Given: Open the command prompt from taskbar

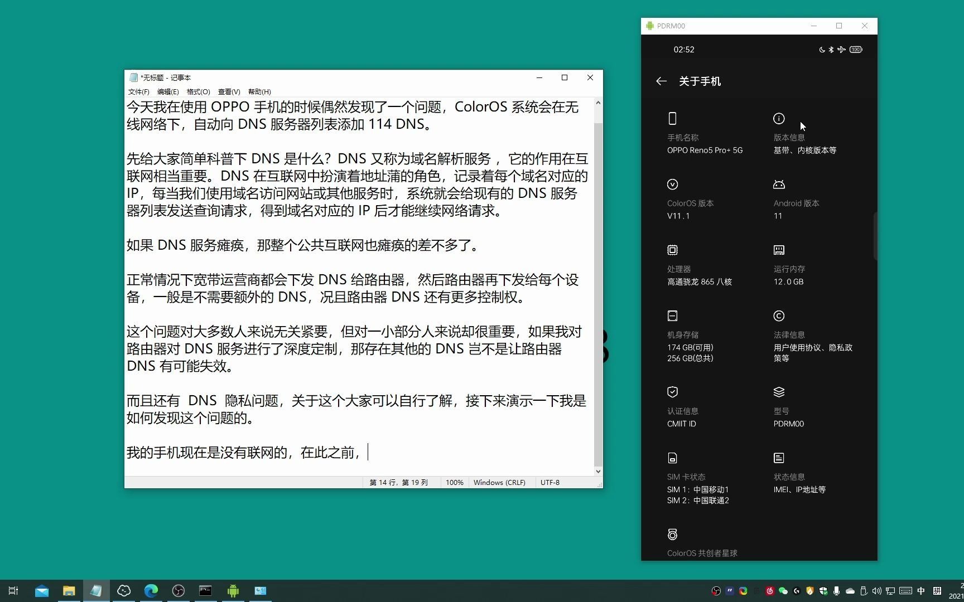Looking at the screenshot, I should click(205, 591).
